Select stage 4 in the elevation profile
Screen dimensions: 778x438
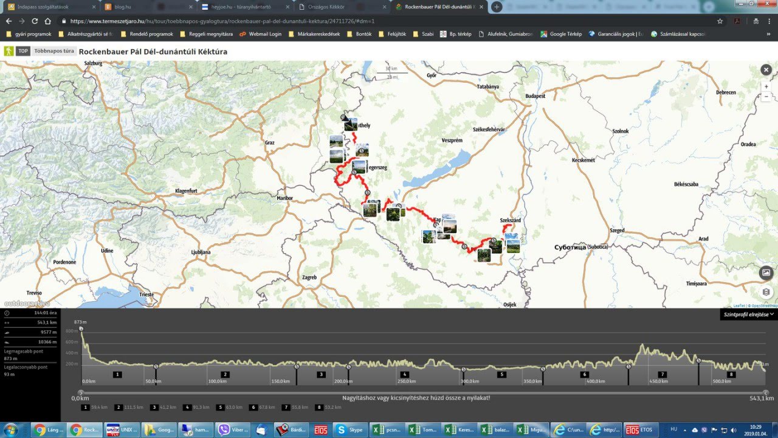404,374
